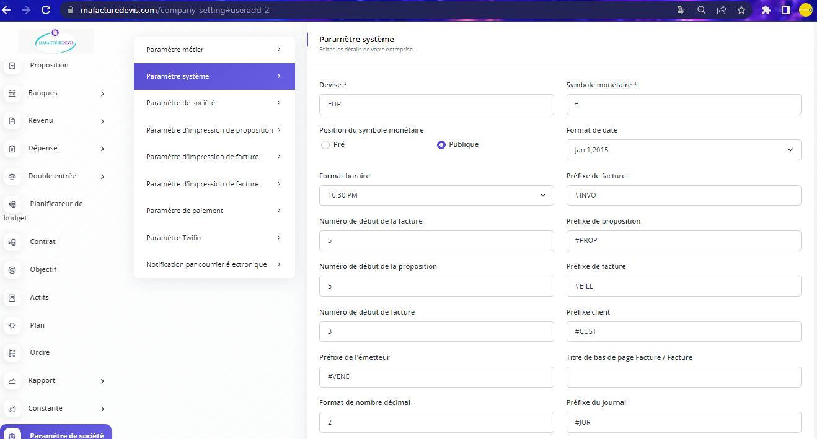817x439 pixels.
Task: Expand the Constante submenu chevron
Action: 102,409
